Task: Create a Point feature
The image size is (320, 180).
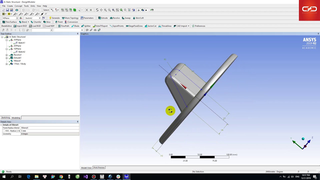Action: point(59,22)
